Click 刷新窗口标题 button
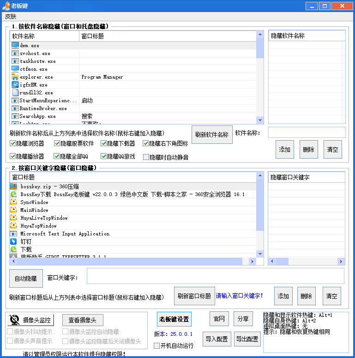Image resolution: width=355 pixels, height=358 pixels. [x=194, y=296]
